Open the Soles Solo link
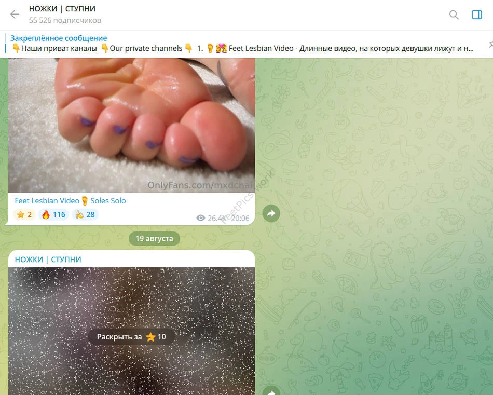 (108, 201)
